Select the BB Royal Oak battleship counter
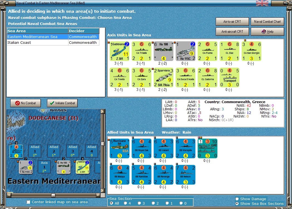The height and width of the screenshot is (209, 292). click(x=141, y=149)
